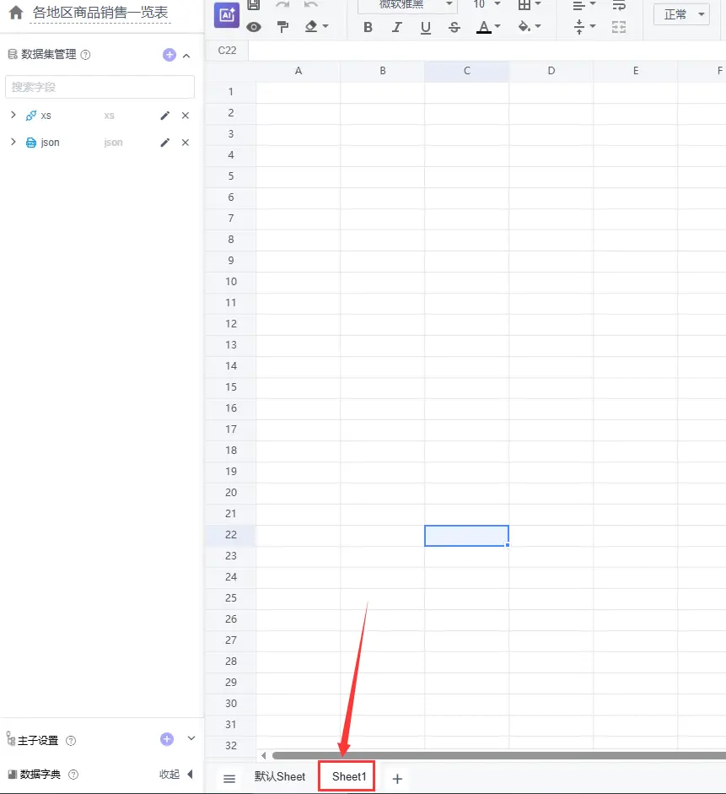The height and width of the screenshot is (794, 726).
Task: Add a 主子设置 entry with plus
Action: coord(167,739)
